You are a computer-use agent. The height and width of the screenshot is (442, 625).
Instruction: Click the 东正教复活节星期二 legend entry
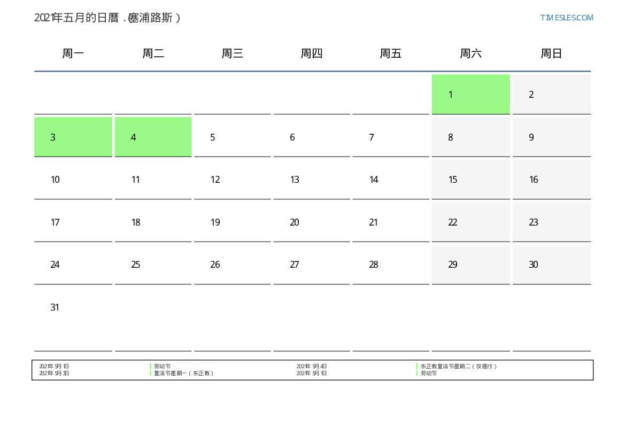(459, 367)
